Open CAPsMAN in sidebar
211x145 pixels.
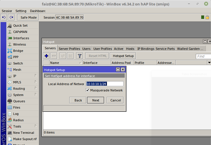(x=23, y=32)
